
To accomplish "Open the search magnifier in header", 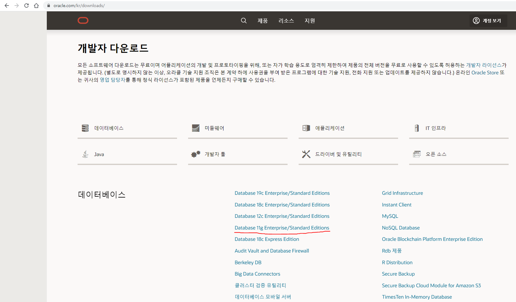I will pyautogui.click(x=244, y=21).
